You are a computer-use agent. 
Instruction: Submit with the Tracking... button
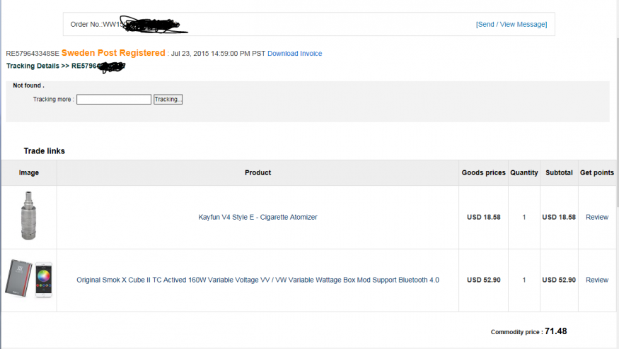168,100
